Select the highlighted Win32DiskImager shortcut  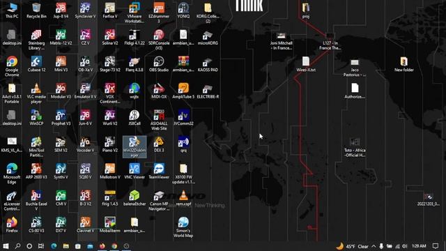[x=134, y=147]
